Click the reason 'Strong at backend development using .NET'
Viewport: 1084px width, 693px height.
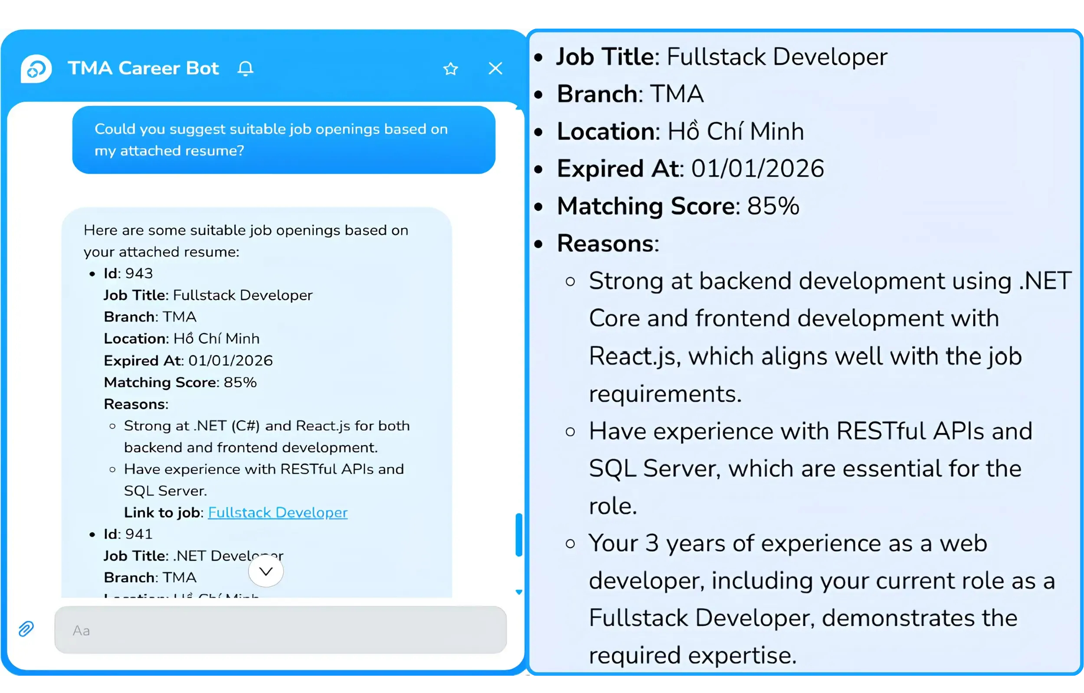pos(830,338)
